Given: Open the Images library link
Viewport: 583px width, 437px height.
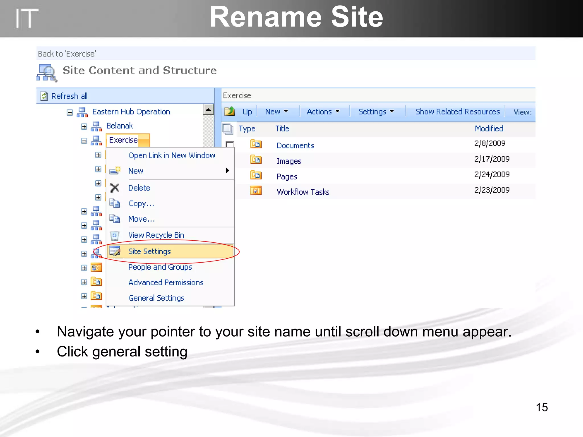Looking at the screenshot, I should pos(289,161).
